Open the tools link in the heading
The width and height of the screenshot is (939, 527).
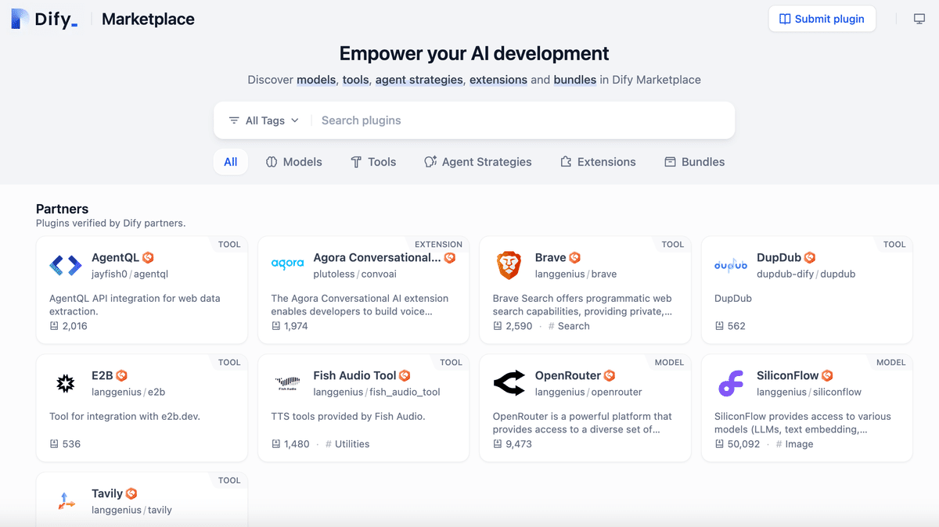(x=355, y=80)
